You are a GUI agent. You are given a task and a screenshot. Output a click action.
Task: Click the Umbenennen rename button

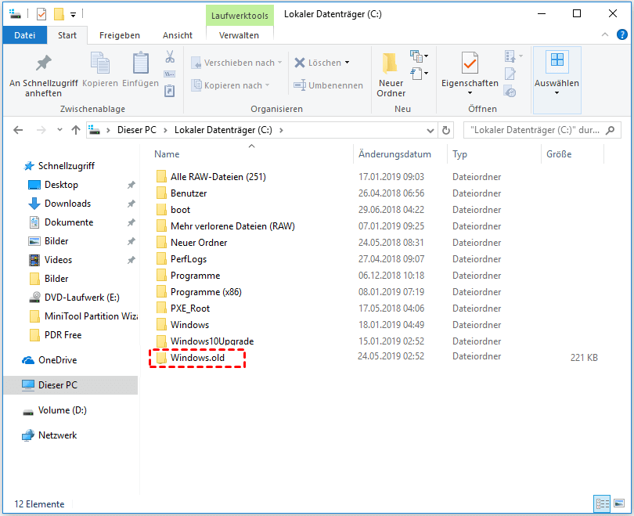[x=328, y=85]
